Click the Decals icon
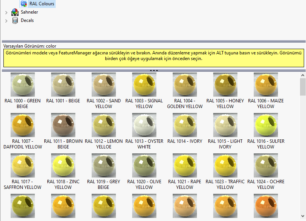 click(x=15, y=20)
